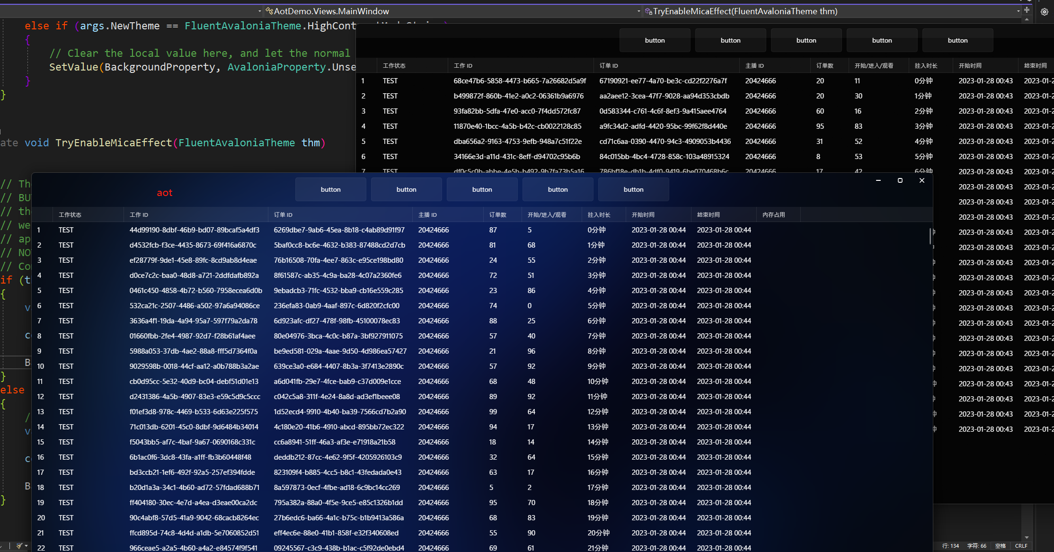Click the rightmost button in the background window toolbar
1054x552 pixels.
[x=957, y=40]
